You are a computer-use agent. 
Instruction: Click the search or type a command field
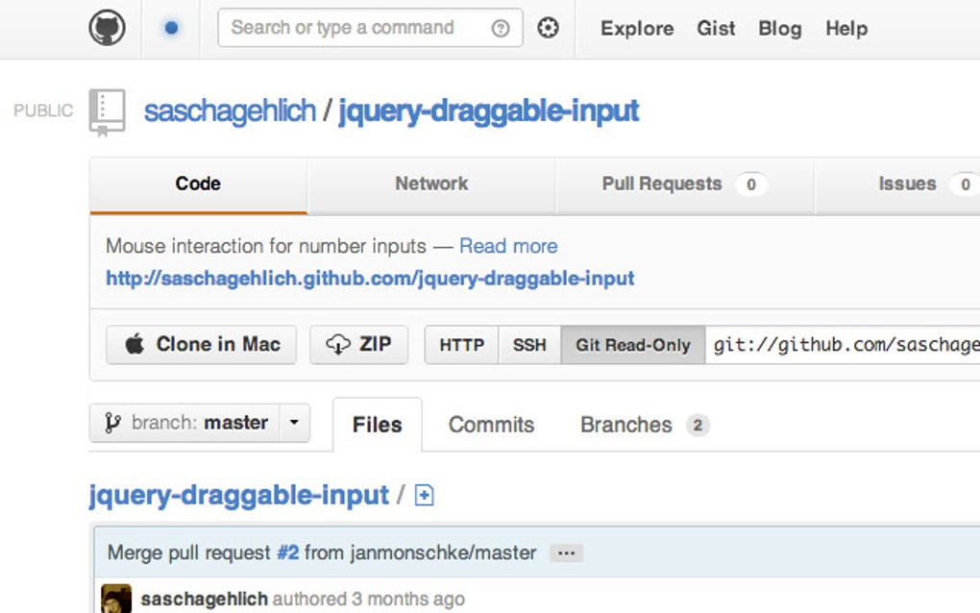click(355, 28)
